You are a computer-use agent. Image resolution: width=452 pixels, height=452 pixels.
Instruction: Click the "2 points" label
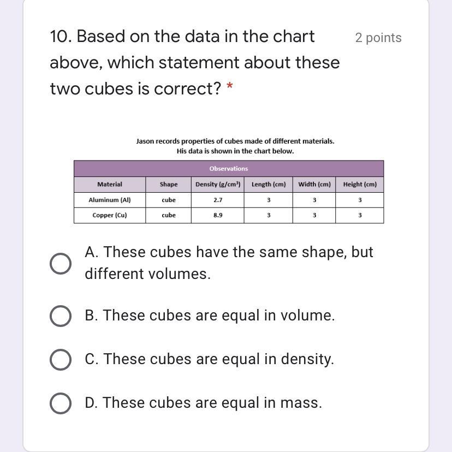[378, 38]
